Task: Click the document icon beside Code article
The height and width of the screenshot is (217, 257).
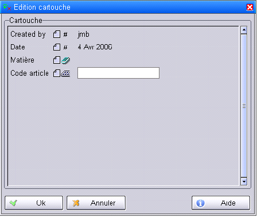Action: pos(57,73)
